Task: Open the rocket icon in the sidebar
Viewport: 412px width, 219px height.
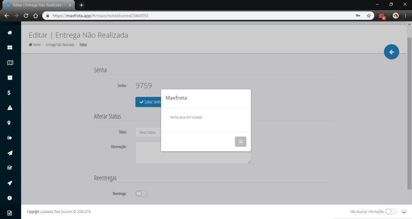Action: pyautogui.click(x=10, y=183)
